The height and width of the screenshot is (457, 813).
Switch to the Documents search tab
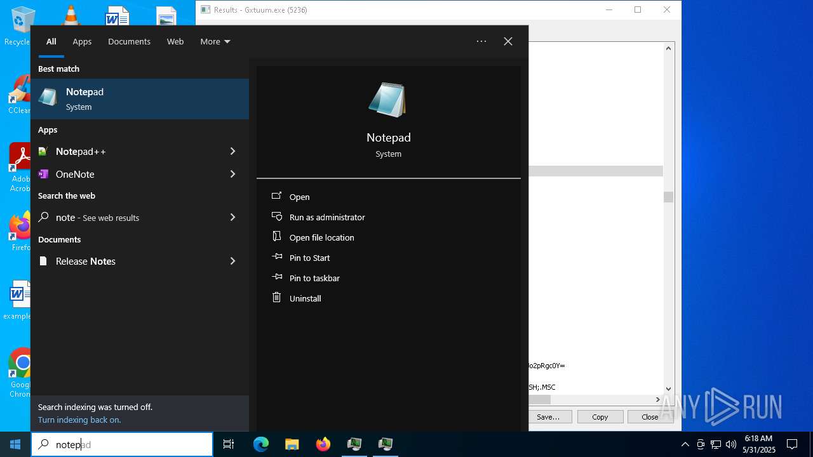click(x=129, y=41)
